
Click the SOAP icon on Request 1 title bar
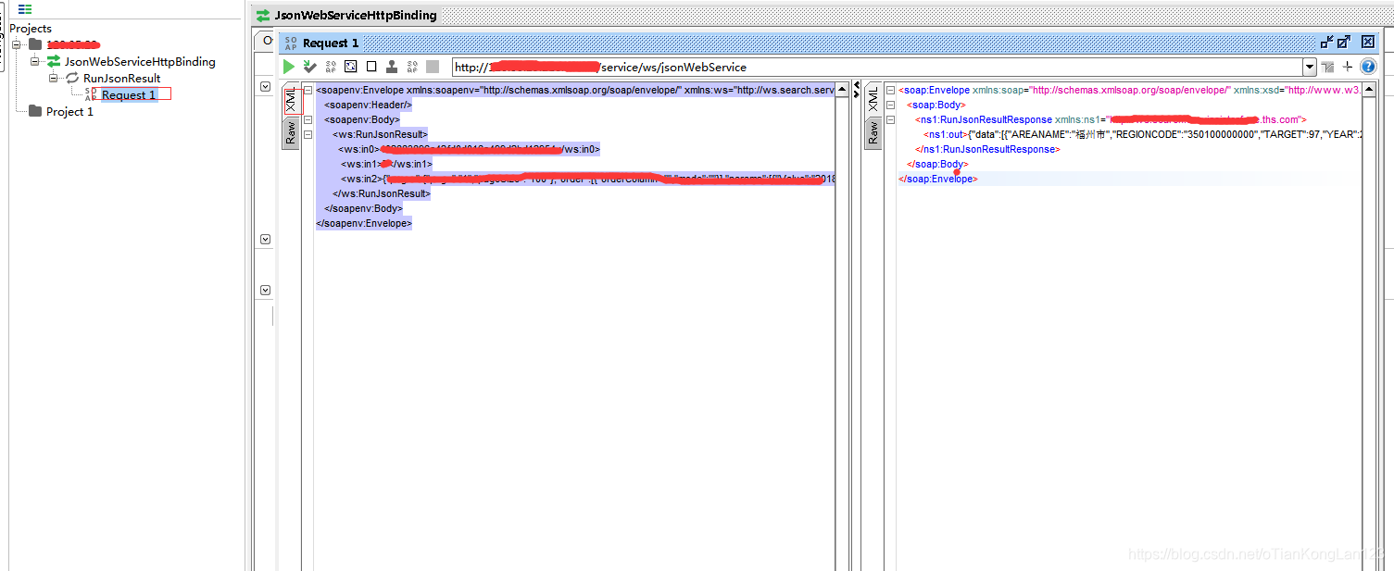(291, 43)
